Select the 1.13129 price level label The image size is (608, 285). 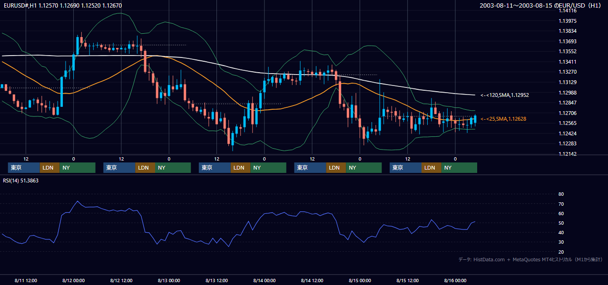(567, 82)
